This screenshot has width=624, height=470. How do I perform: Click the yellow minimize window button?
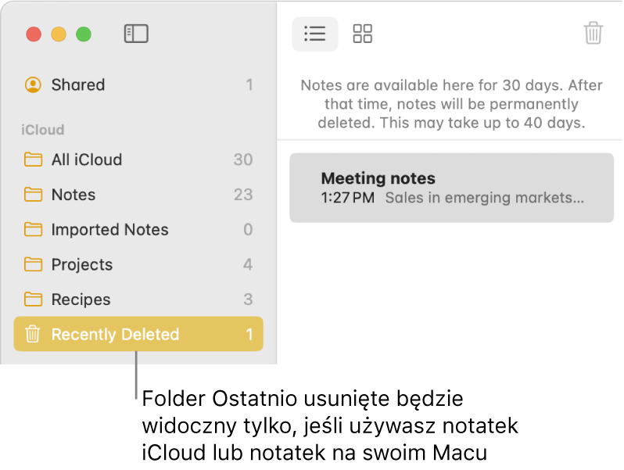pyautogui.click(x=59, y=34)
